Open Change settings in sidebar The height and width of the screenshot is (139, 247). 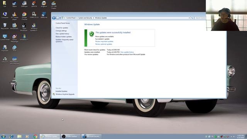(61, 31)
